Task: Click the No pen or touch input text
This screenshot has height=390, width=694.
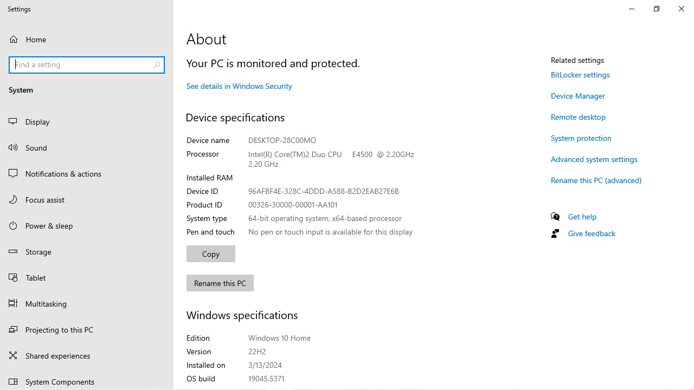Action: pos(330,232)
